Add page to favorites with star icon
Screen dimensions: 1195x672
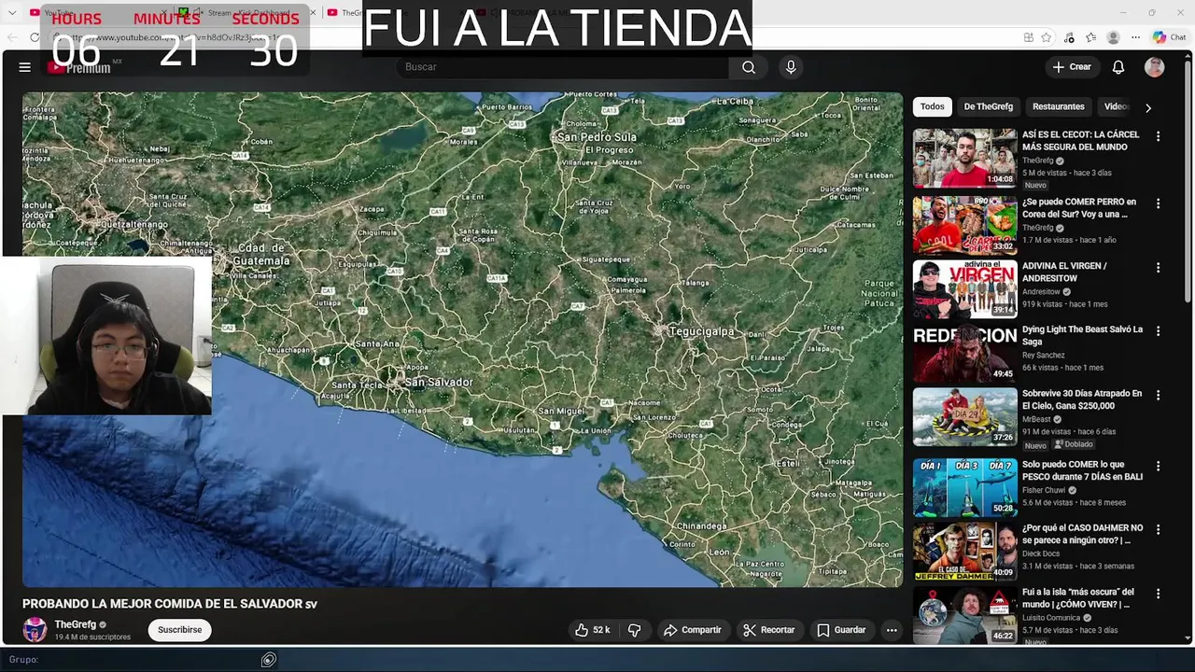pyautogui.click(x=1047, y=37)
